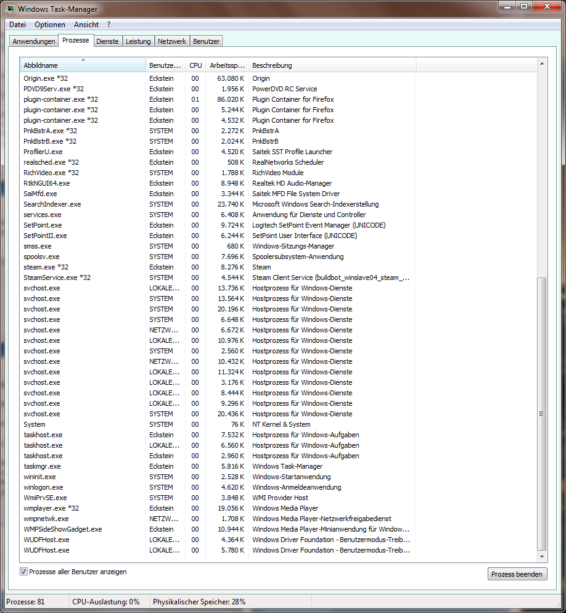Select the SearchIndexer.exe process

[218, 204]
